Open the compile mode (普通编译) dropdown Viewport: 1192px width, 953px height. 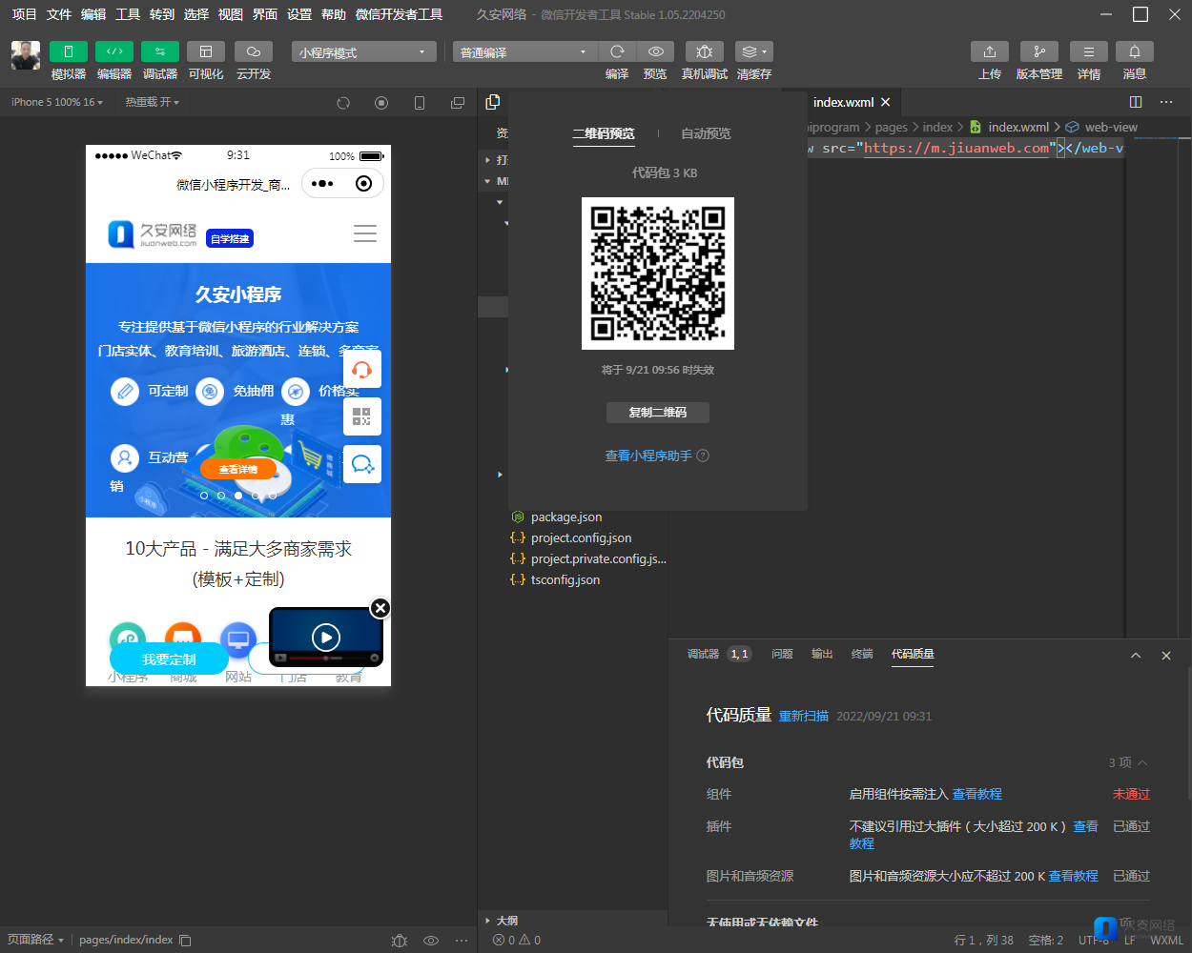(524, 52)
